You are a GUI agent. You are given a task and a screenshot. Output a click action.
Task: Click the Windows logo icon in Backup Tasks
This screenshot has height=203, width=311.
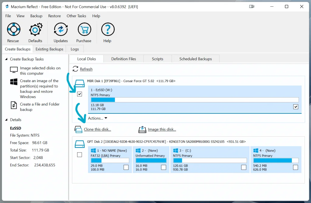14,82
